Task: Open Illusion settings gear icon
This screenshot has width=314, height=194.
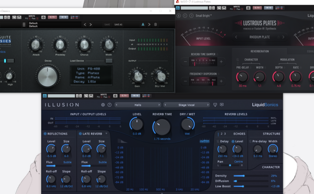Action: tap(103, 105)
